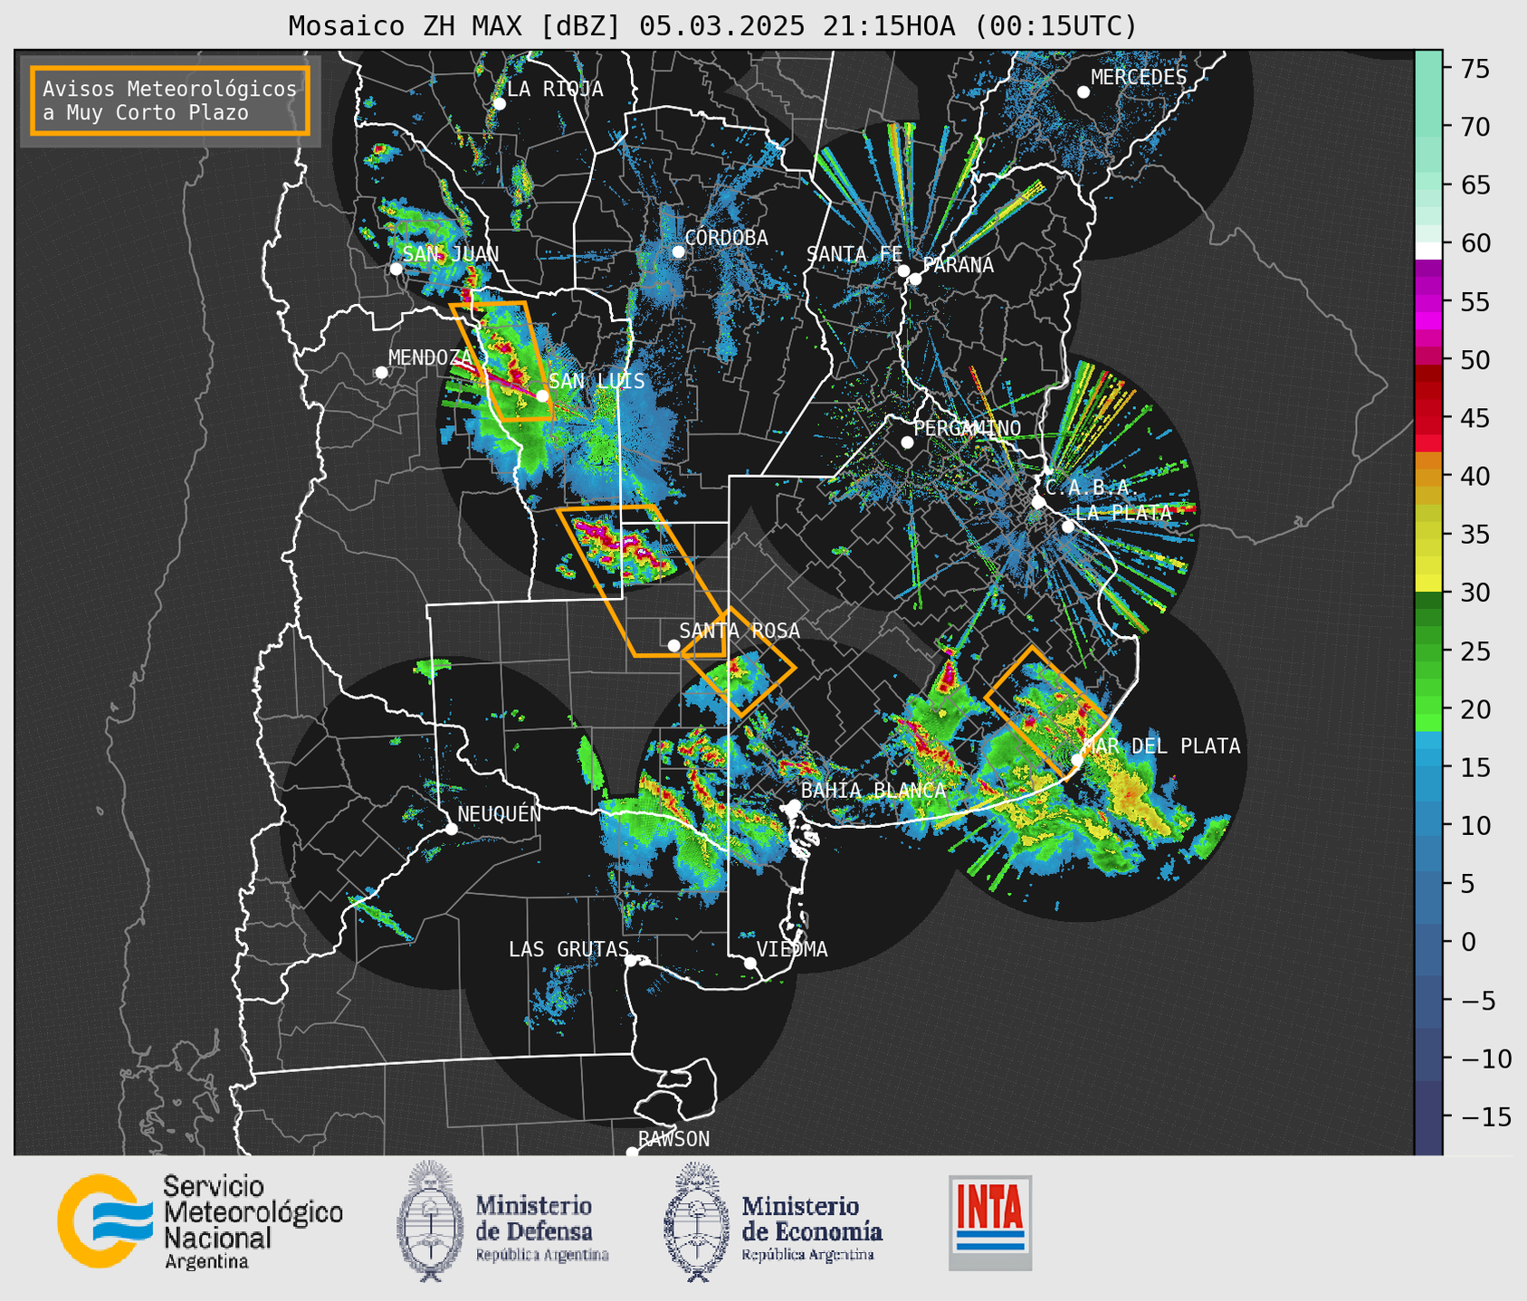
Task: Click the map title text
Action: coord(712,26)
